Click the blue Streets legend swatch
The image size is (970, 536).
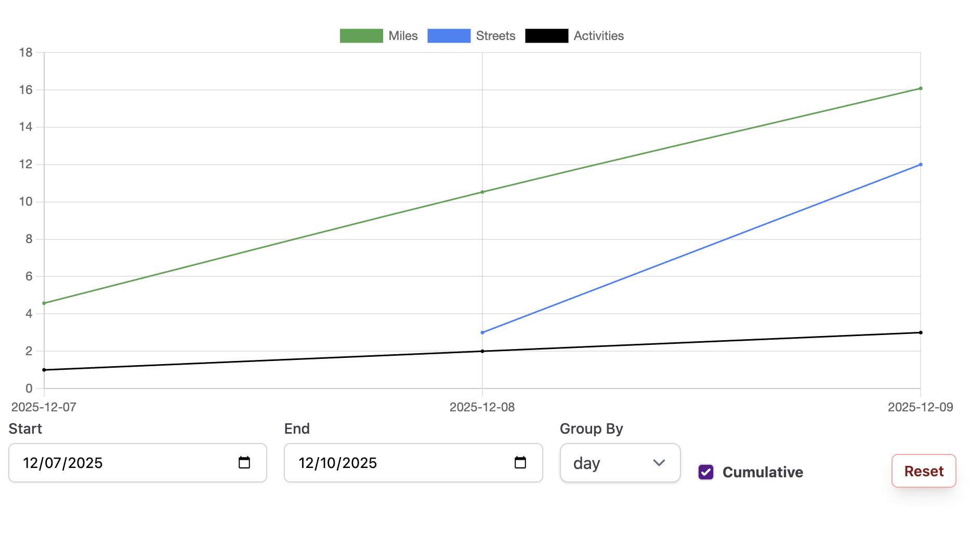point(449,36)
